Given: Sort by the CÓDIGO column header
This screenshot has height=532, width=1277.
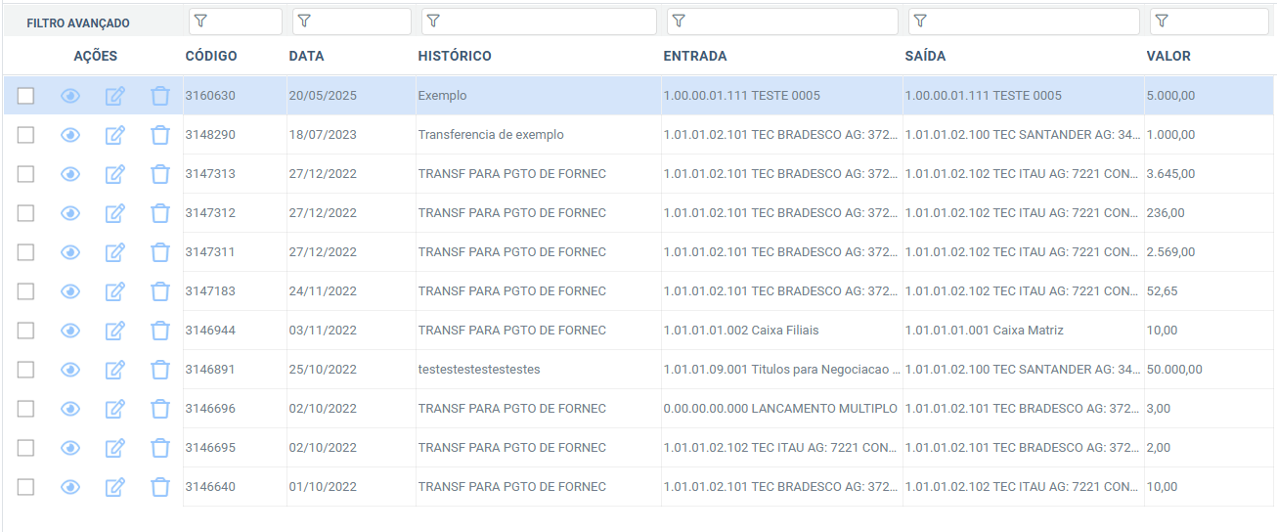Looking at the screenshot, I should pos(211,56).
